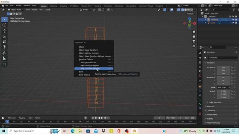This screenshot has height=134, width=239.
Task: Play animation in reverse
Action: pos(99,118)
